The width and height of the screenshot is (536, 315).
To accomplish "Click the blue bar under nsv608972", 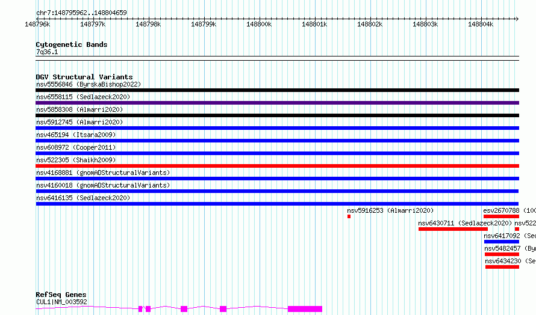I will click(x=277, y=153).
